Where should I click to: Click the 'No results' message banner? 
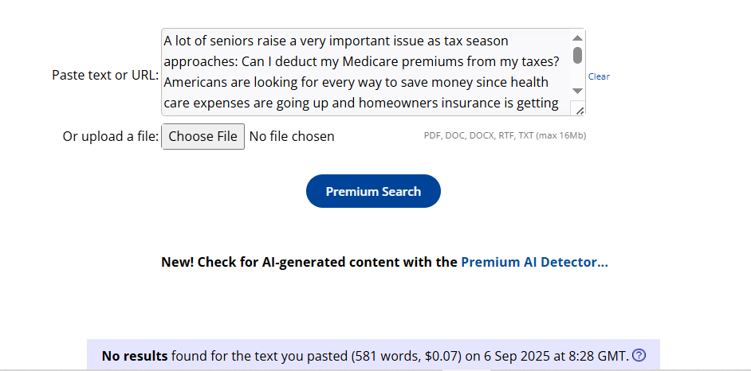pyautogui.click(x=373, y=355)
